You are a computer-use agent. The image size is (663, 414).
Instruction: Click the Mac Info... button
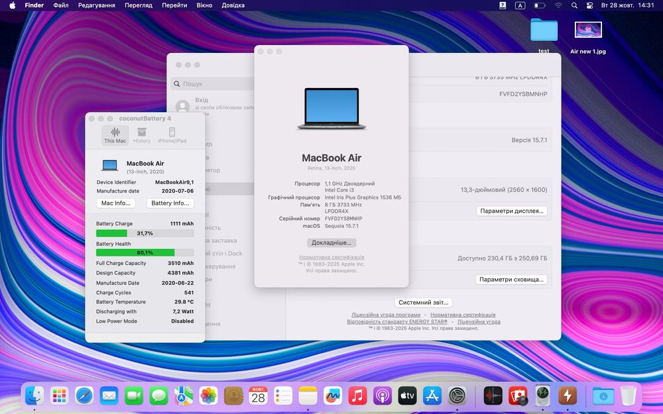point(116,203)
